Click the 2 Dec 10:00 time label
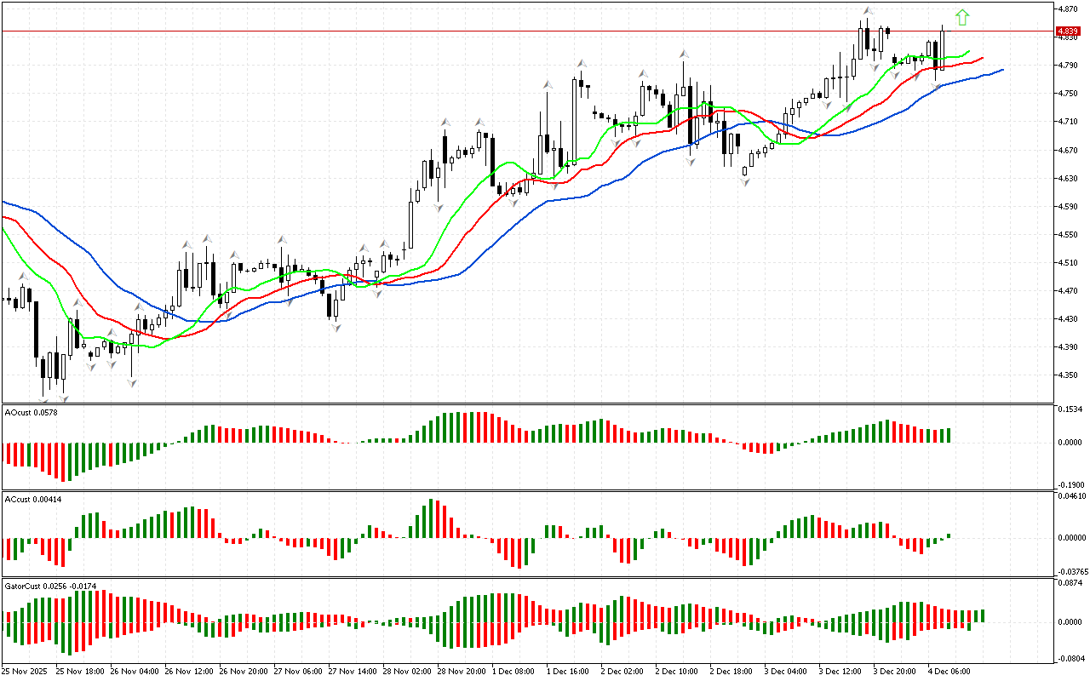1090x681 pixels. 678,672
